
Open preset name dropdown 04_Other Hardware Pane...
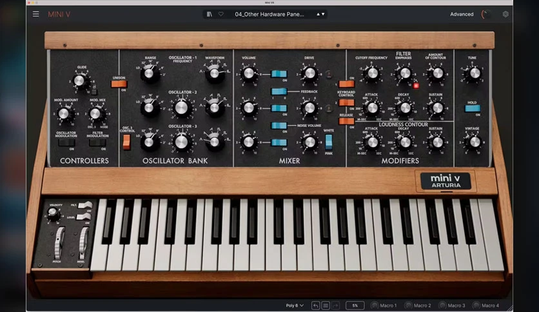click(269, 14)
